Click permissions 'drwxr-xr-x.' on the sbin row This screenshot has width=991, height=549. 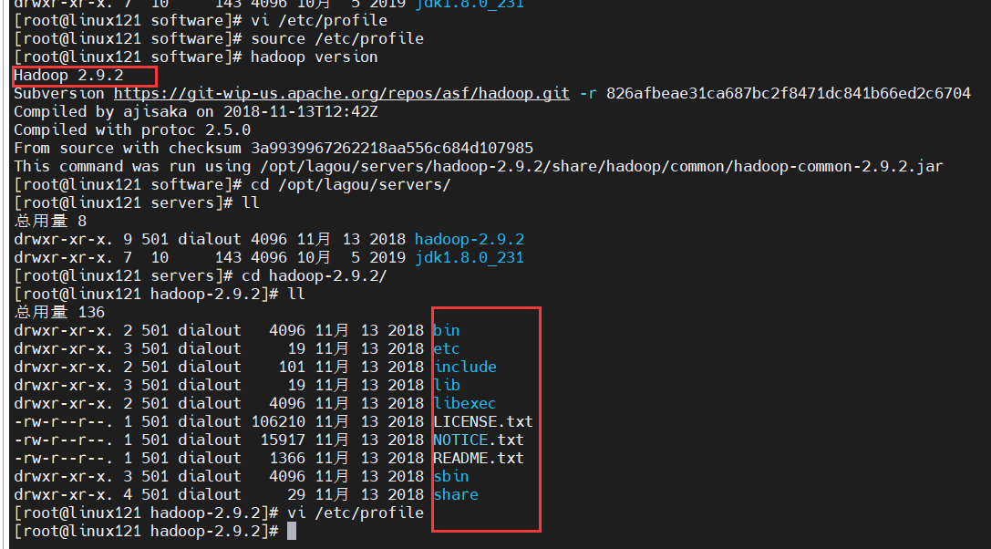coord(64,476)
